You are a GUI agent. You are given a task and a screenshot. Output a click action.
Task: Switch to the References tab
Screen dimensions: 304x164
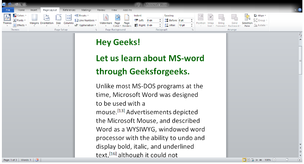point(69,10)
